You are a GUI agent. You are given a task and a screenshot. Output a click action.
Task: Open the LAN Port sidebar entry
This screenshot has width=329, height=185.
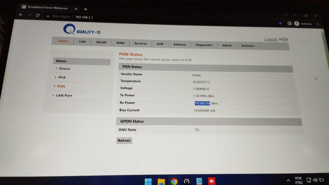coord(64,96)
